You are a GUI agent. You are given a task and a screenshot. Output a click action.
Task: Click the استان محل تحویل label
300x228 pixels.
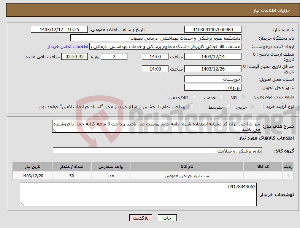pos(276,79)
